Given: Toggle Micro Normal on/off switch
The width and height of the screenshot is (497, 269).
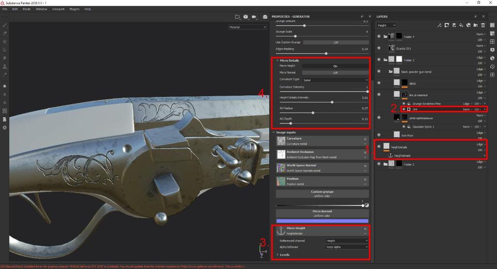Looking at the screenshot, I should pos(335,73).
